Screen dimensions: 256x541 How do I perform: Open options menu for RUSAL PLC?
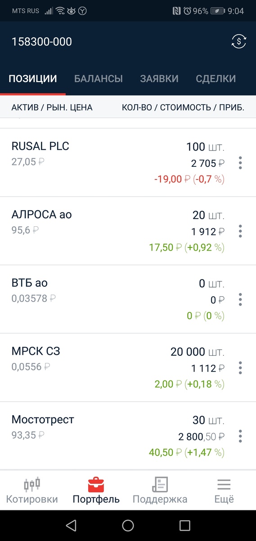point(241,163)
